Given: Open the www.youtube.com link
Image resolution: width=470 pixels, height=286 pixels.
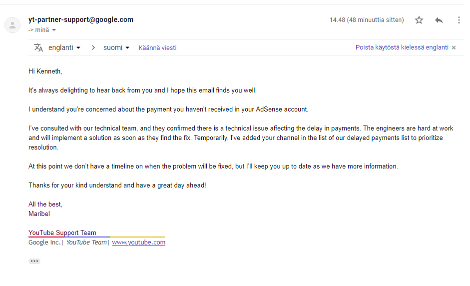Looking at the screenshot, I should click(138, 242).
